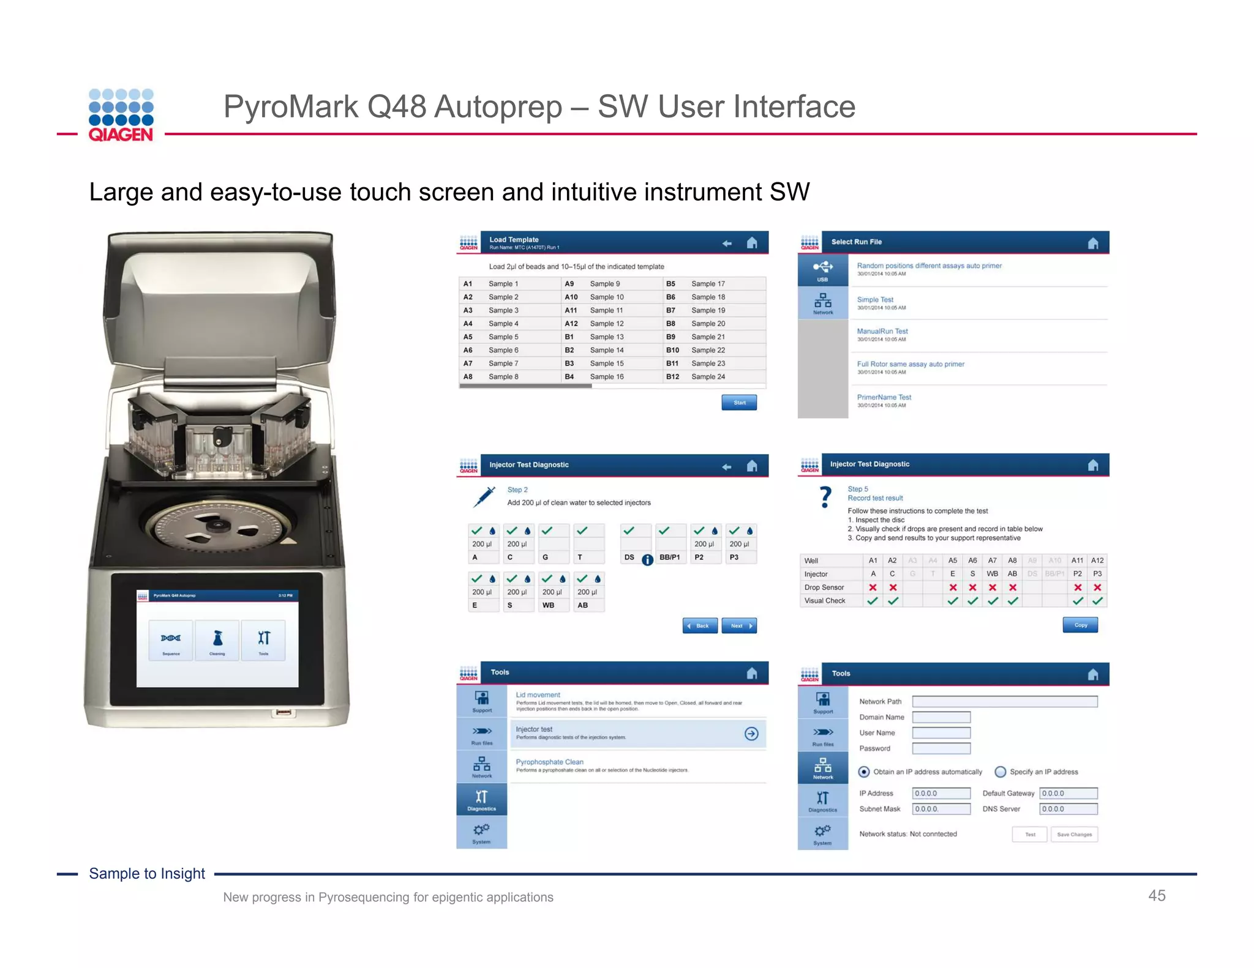The width and height of the screenshot is (1254, 968).
Task: Click the info icon next to DS injector
Action: point(647,559)
